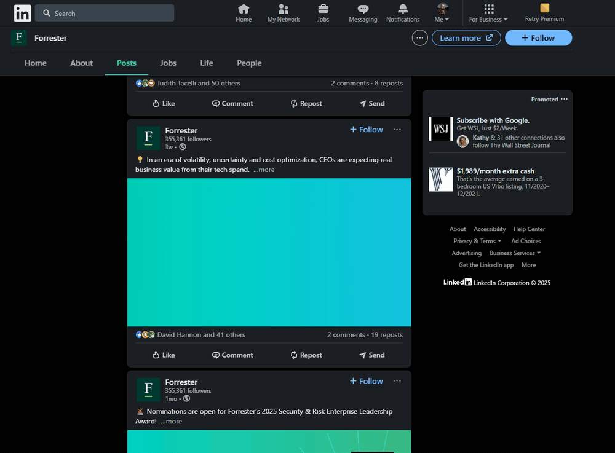Open the Notifications bell icon

403,13
